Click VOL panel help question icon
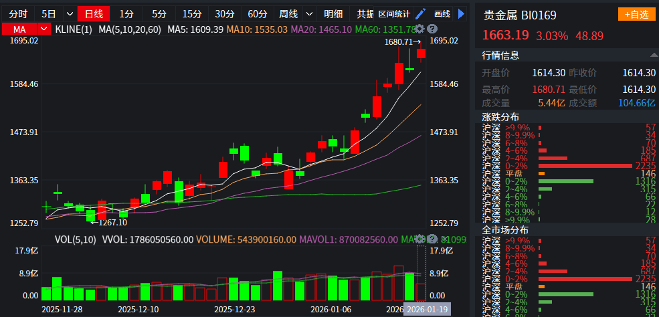The image size is (659, 317). tap(432, 239)
